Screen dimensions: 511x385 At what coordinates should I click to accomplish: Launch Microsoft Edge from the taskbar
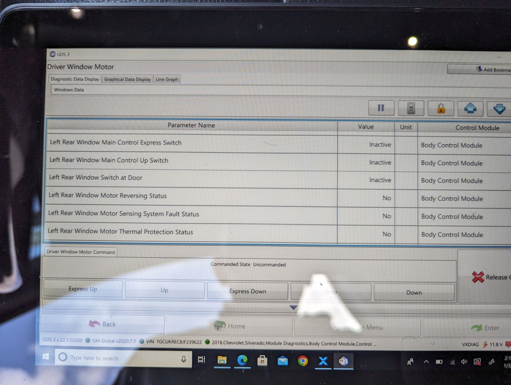[x=242, y=360]
